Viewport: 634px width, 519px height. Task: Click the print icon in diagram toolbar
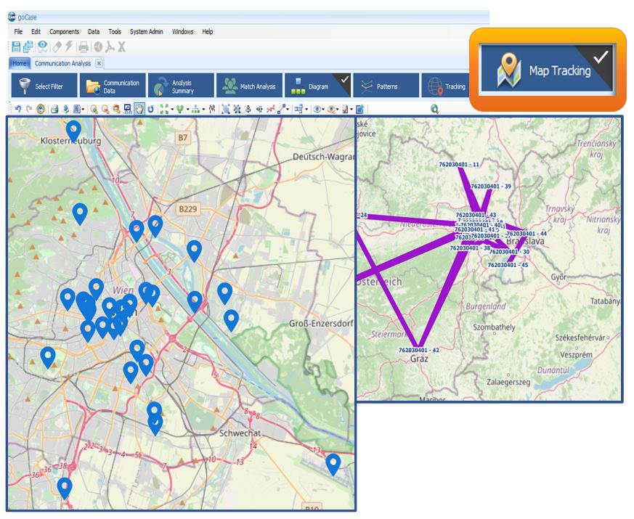click(x=54, y=109)
